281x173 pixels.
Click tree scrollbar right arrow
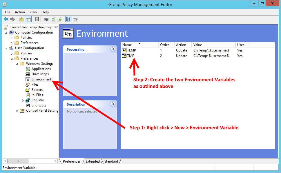(55, 161)
